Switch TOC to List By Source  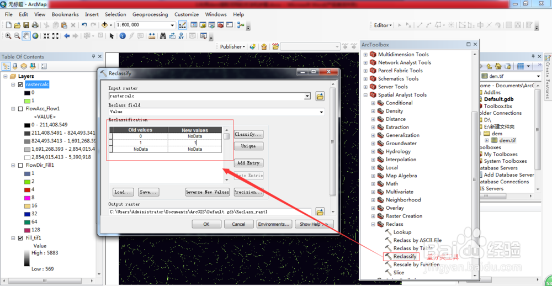click(x=15, y=66)
